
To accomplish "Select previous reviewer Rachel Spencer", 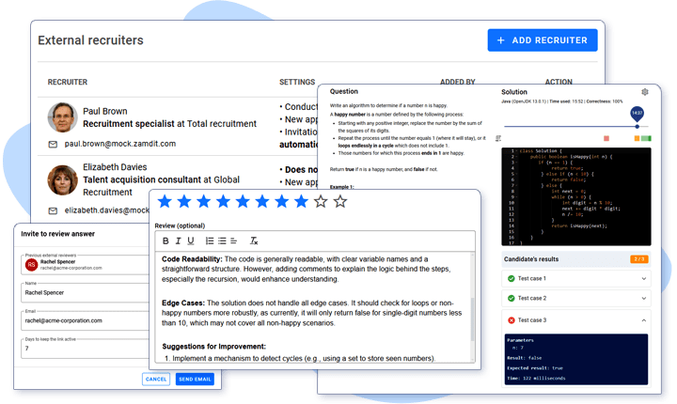I will 85,265.
